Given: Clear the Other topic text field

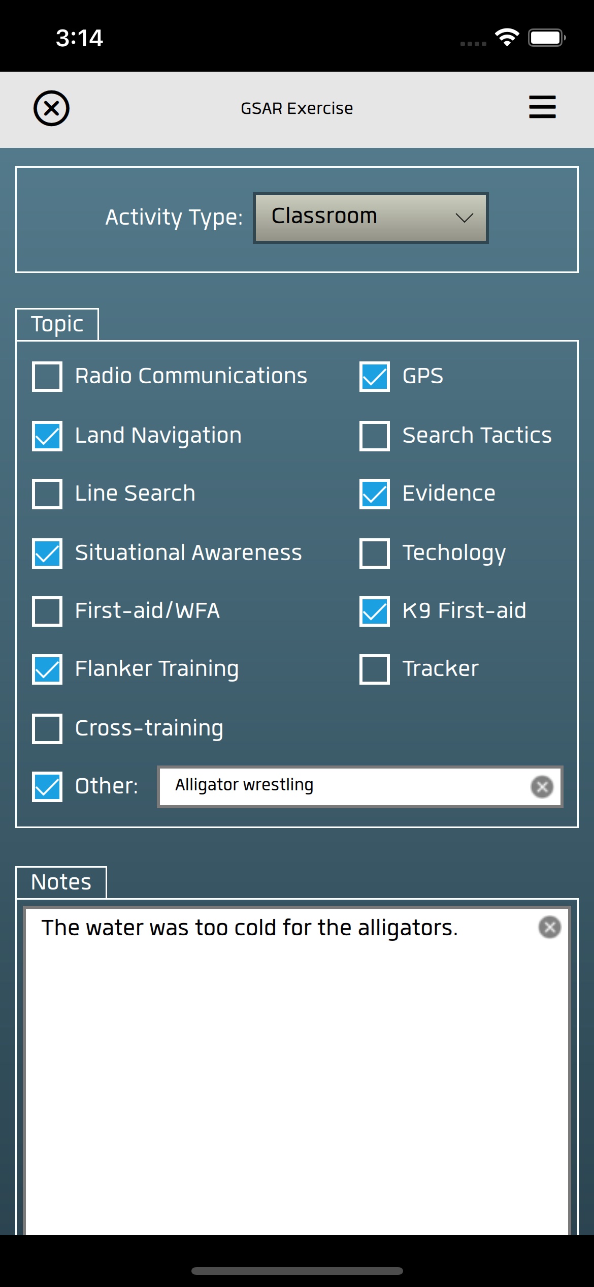Looking at the screenshot, I should 542,787.
